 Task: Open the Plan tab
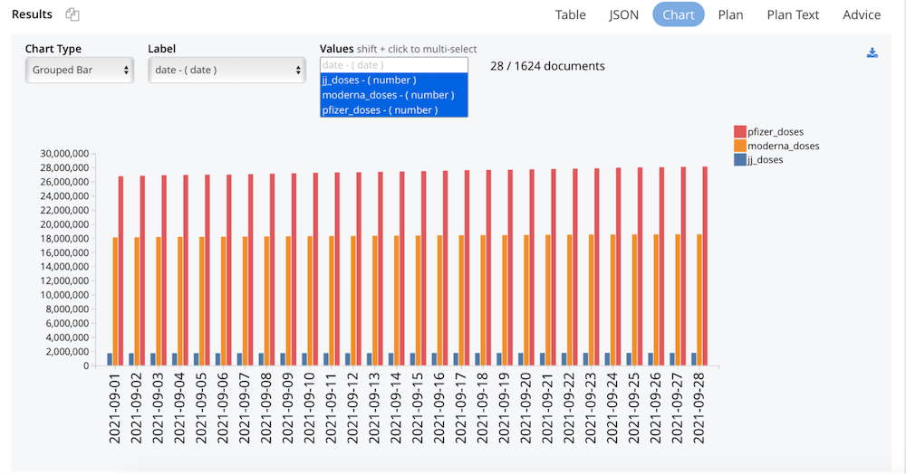coord(730,15)
